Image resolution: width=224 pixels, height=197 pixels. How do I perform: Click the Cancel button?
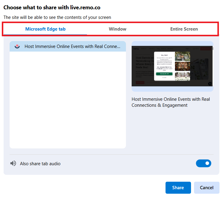point(207,188)
